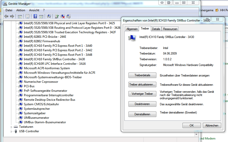228x142 pixels.
Task: Click the Deinstallieren button
Action: [x=142, y=114]
